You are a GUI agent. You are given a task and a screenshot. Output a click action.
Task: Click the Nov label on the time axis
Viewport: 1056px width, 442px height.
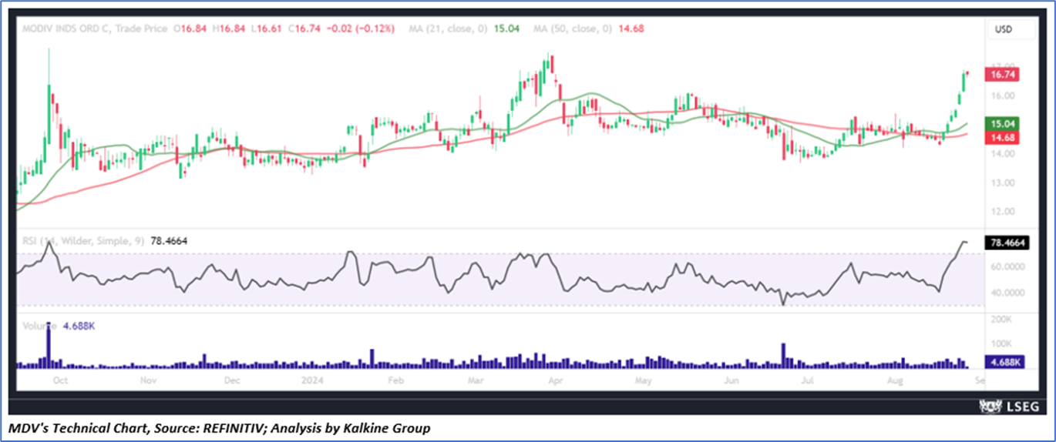point(150,380)
